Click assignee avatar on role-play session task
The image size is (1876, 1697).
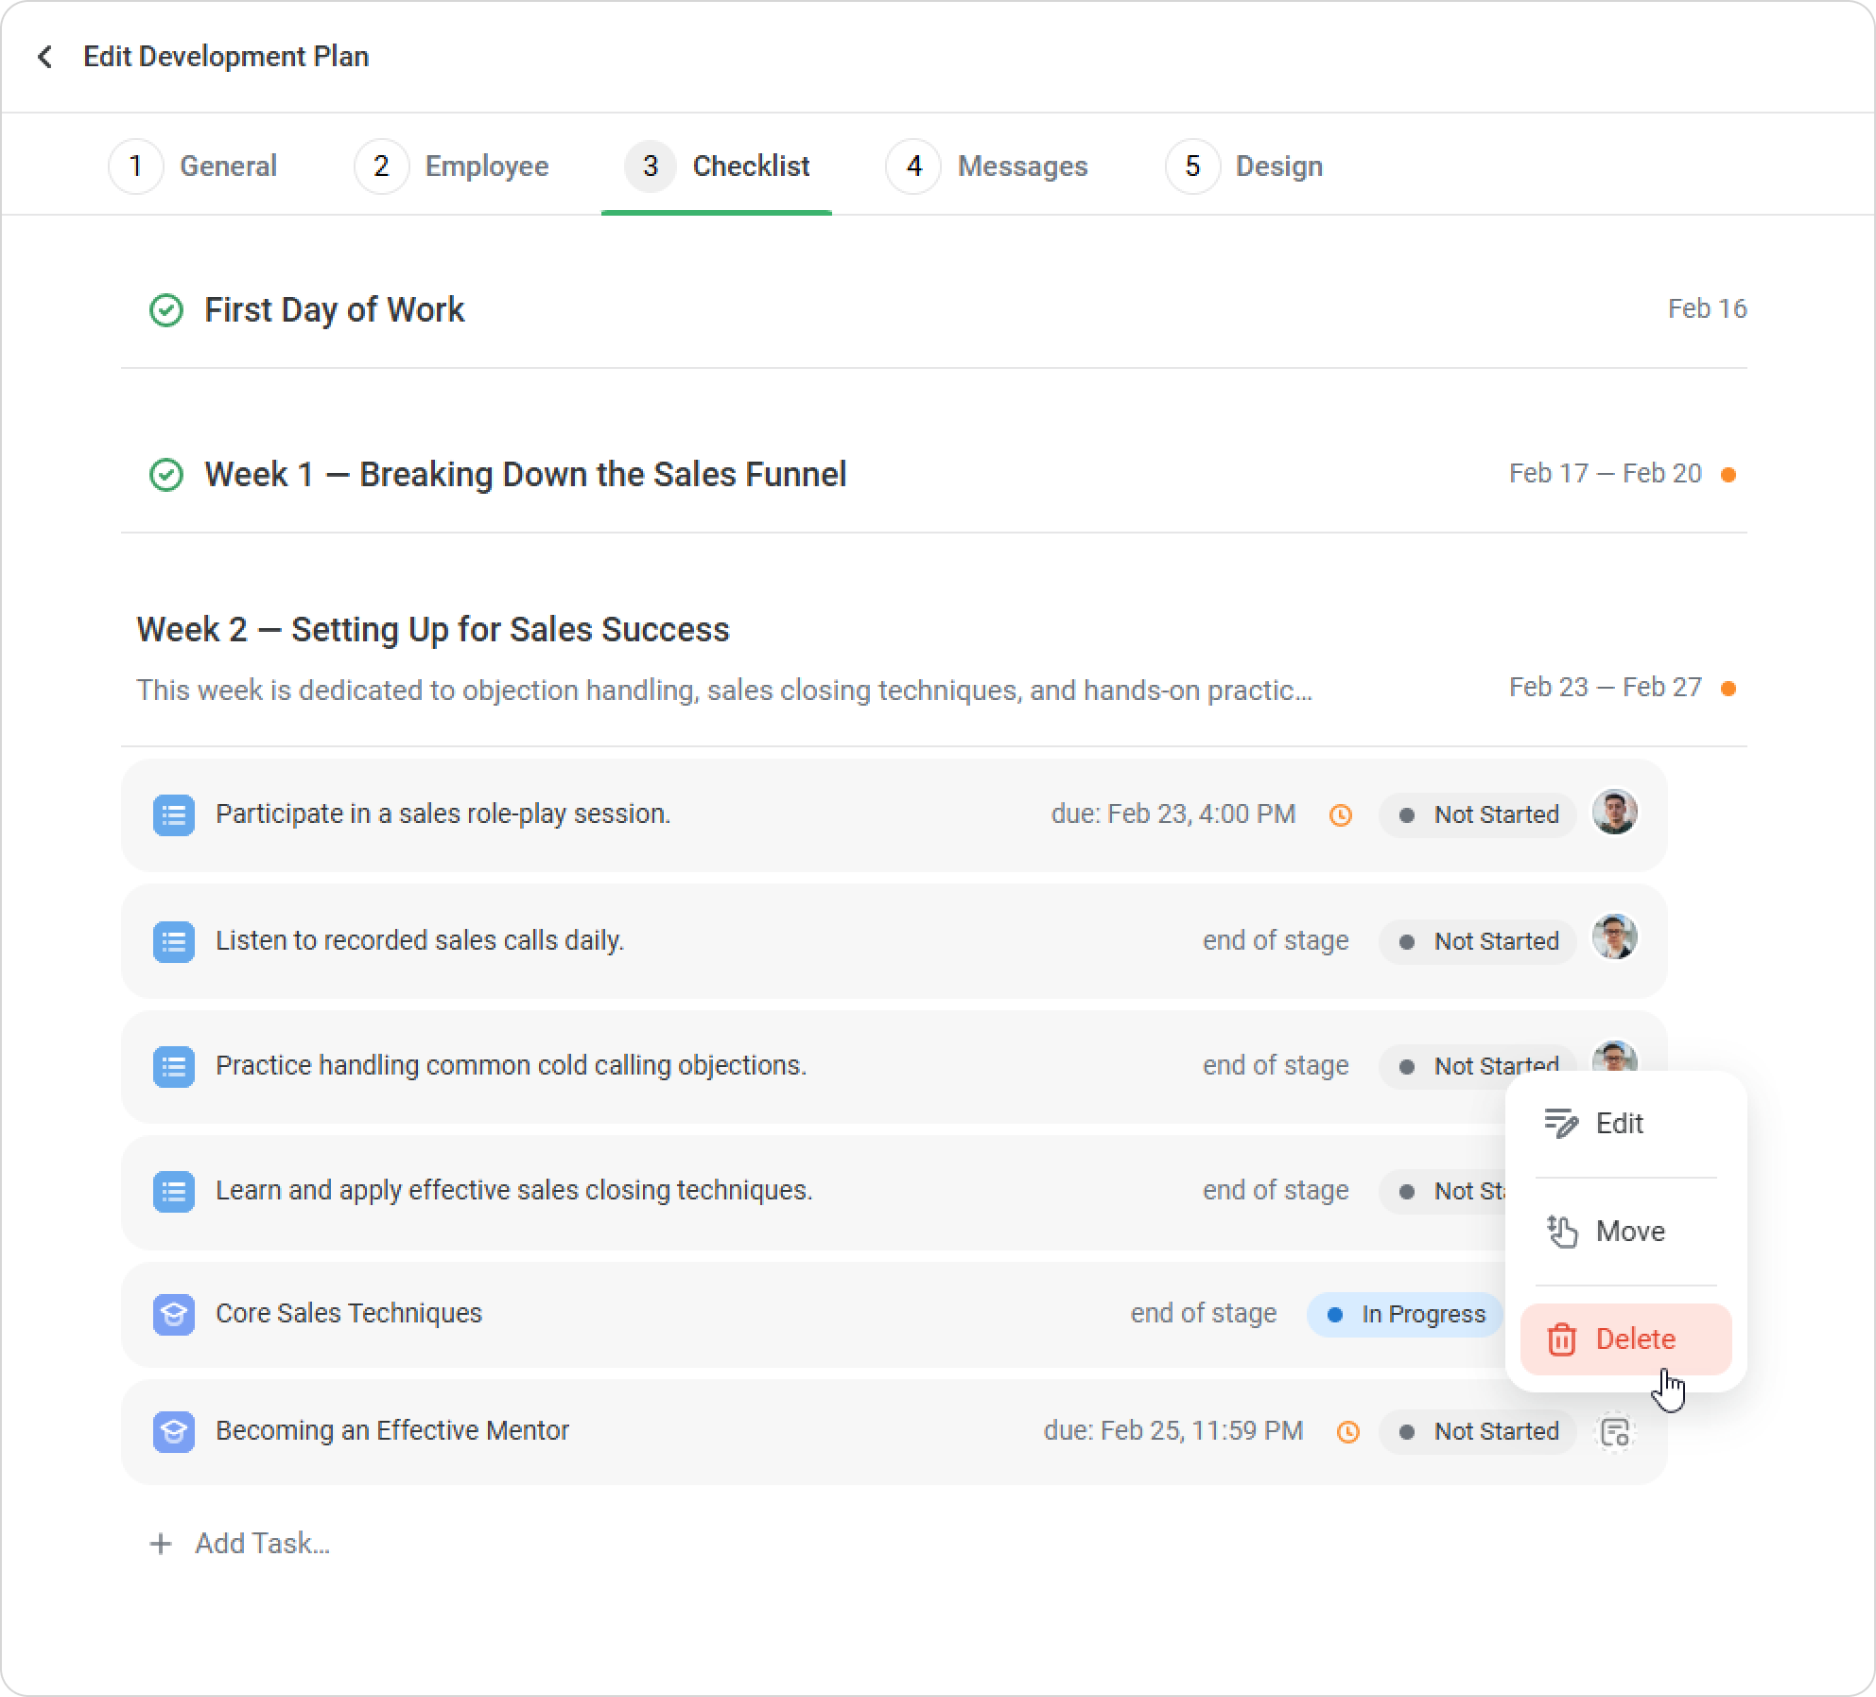1615,812
